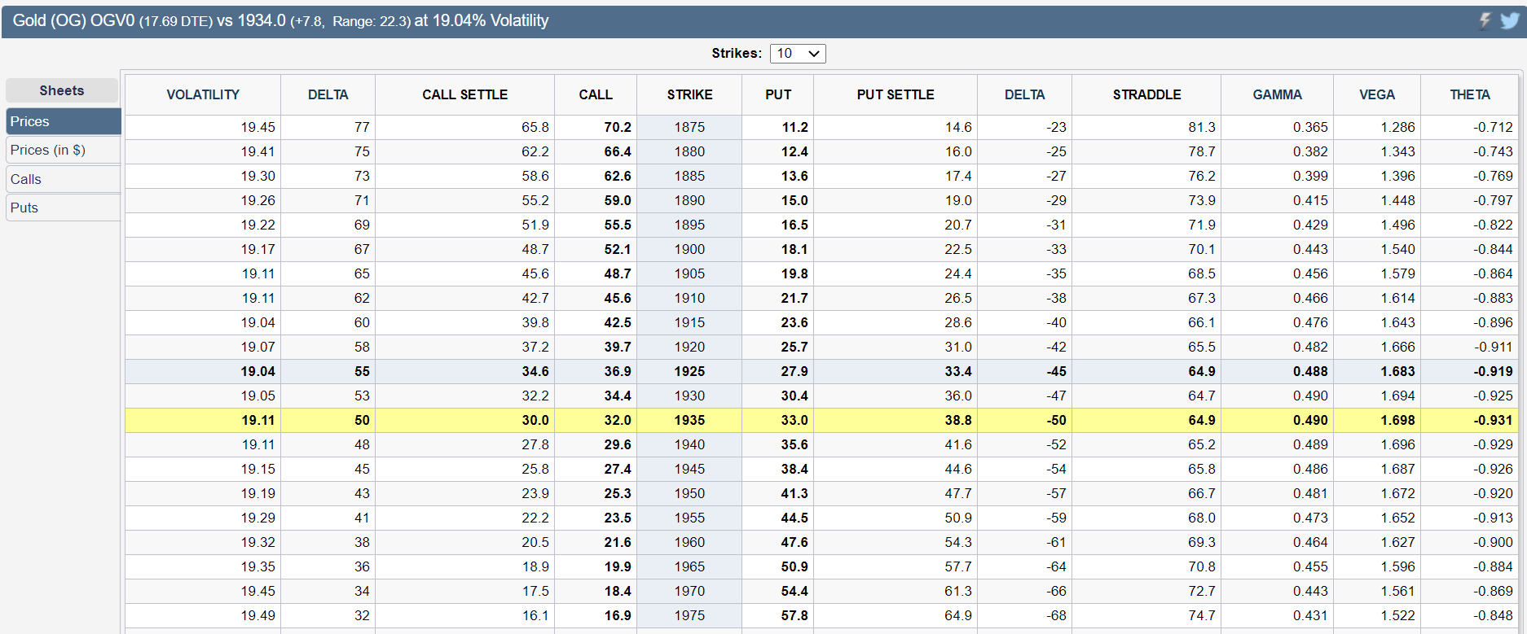Viewport: 1527px width, 634px height.
Task: Click put price 11.2
Action: 794,127
